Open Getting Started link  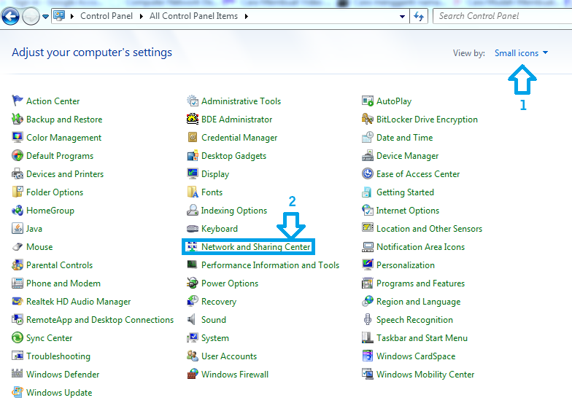point(406,192)
